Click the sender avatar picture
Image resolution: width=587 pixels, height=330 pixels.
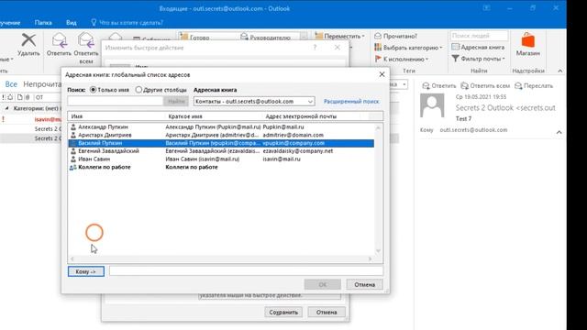pyautogui.click(x=432, y=105)
